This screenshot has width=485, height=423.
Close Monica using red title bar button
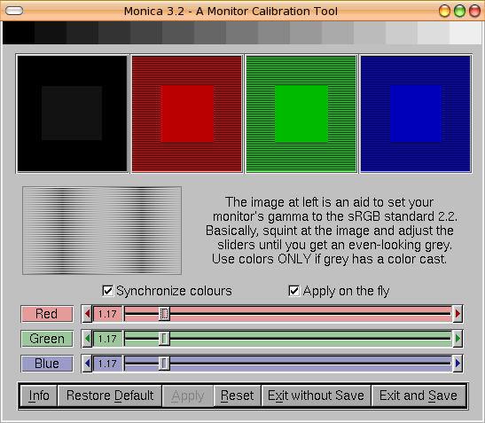tap(474, 12)
